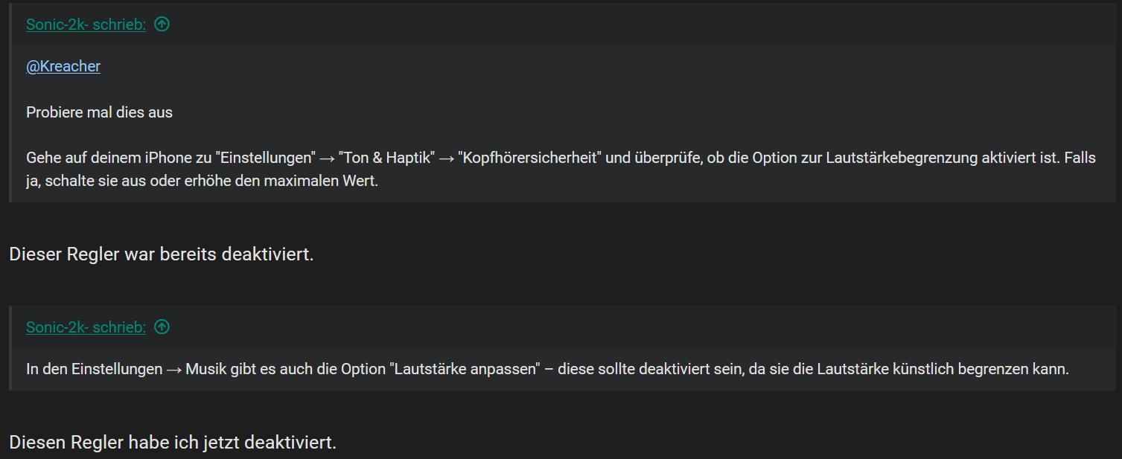1122x459 pixels.
Task: Click the quoted word "Kopfhörersicherheit"
Action: 529,158
